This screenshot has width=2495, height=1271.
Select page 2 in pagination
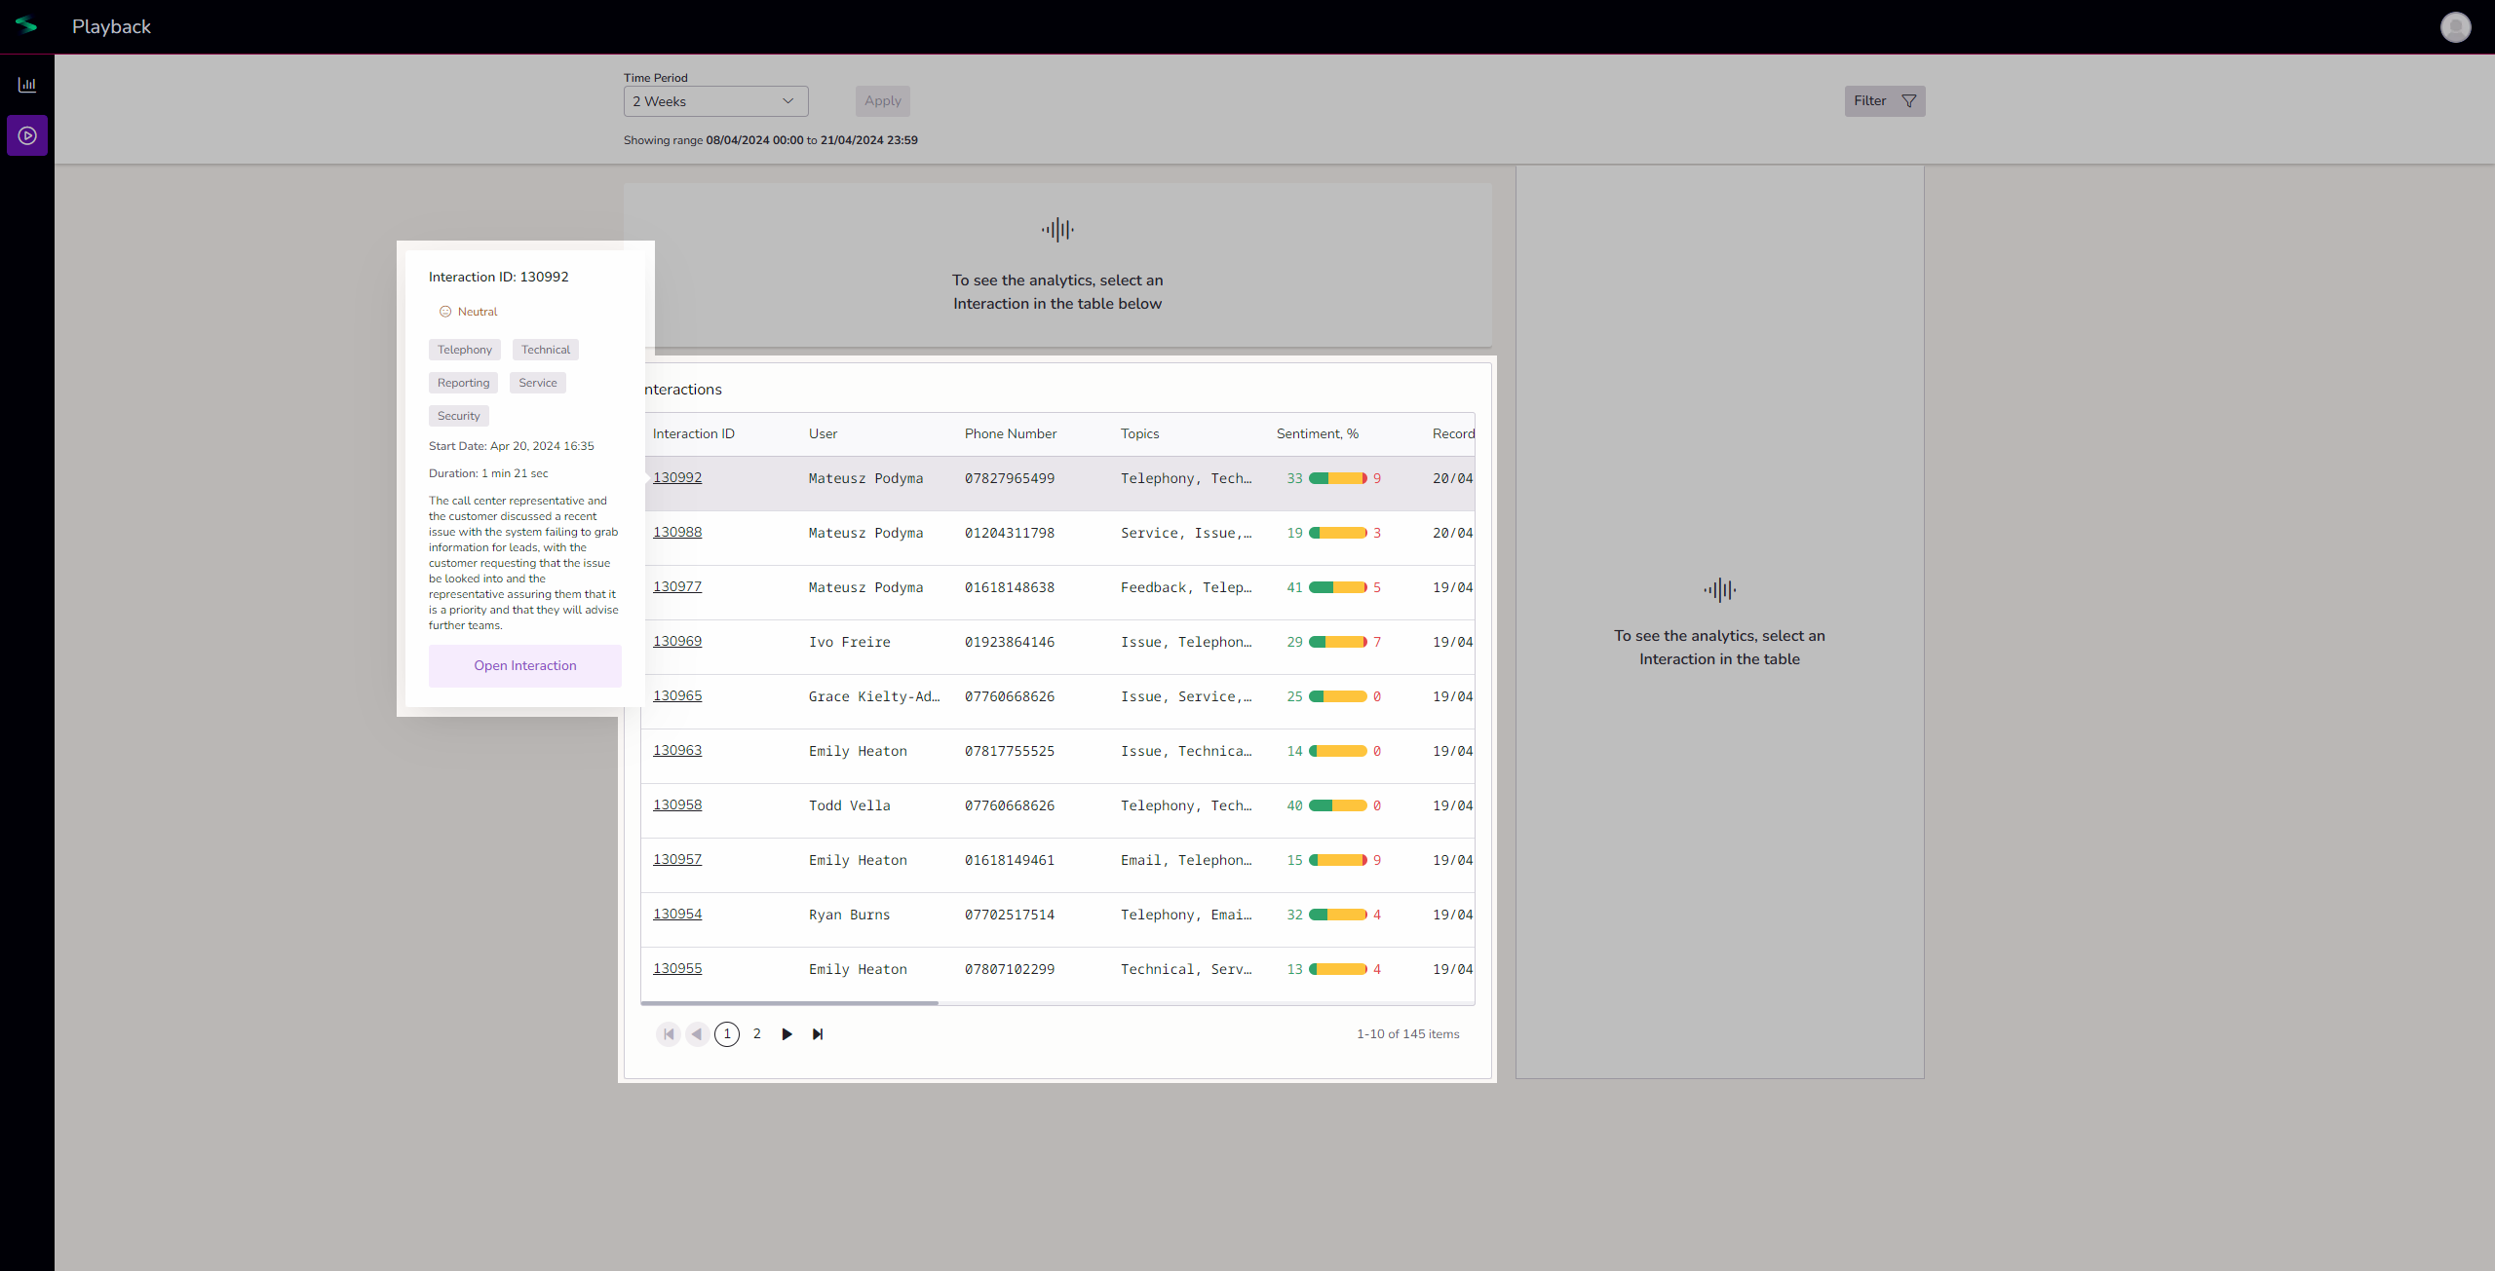[x=756, y=1034]
